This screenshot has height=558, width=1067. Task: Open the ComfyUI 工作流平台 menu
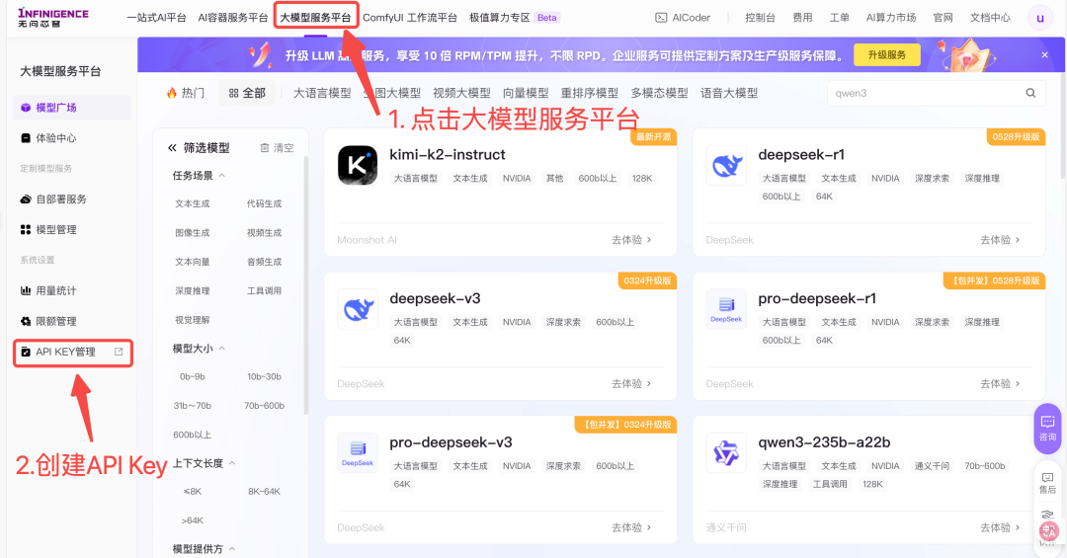pos(410,18)
